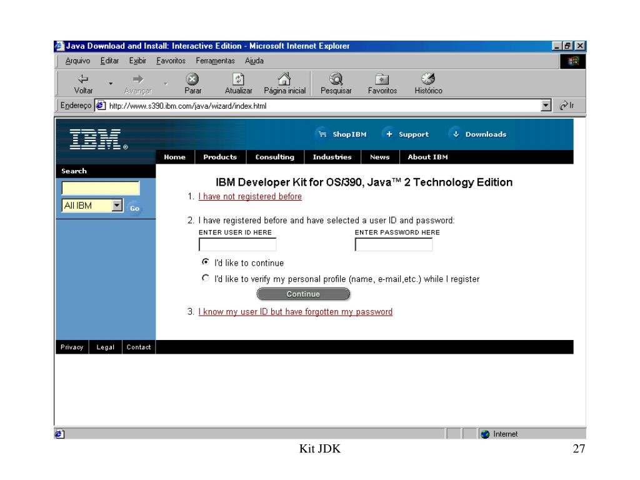Click the Avançar forward arrow icon

[x=138, y=79]
